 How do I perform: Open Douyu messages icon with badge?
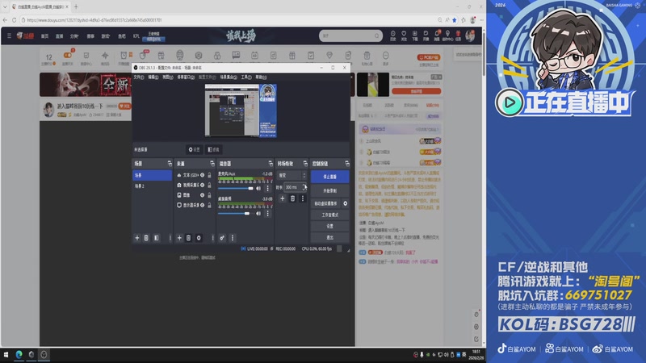point(437,35)
